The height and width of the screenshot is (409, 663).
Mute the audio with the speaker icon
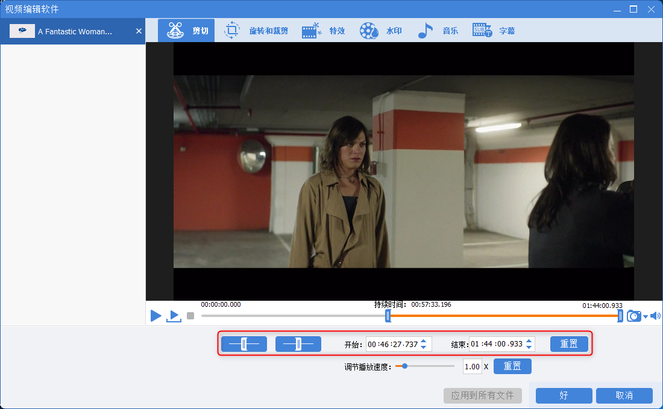pyautogui.click(x=655, y=316)
